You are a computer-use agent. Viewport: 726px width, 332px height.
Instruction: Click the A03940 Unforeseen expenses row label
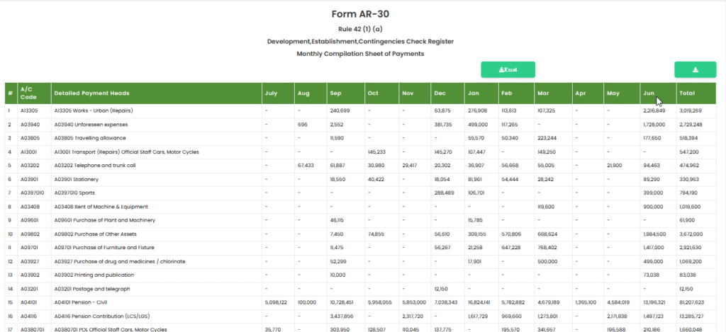(x=90, y=125)
